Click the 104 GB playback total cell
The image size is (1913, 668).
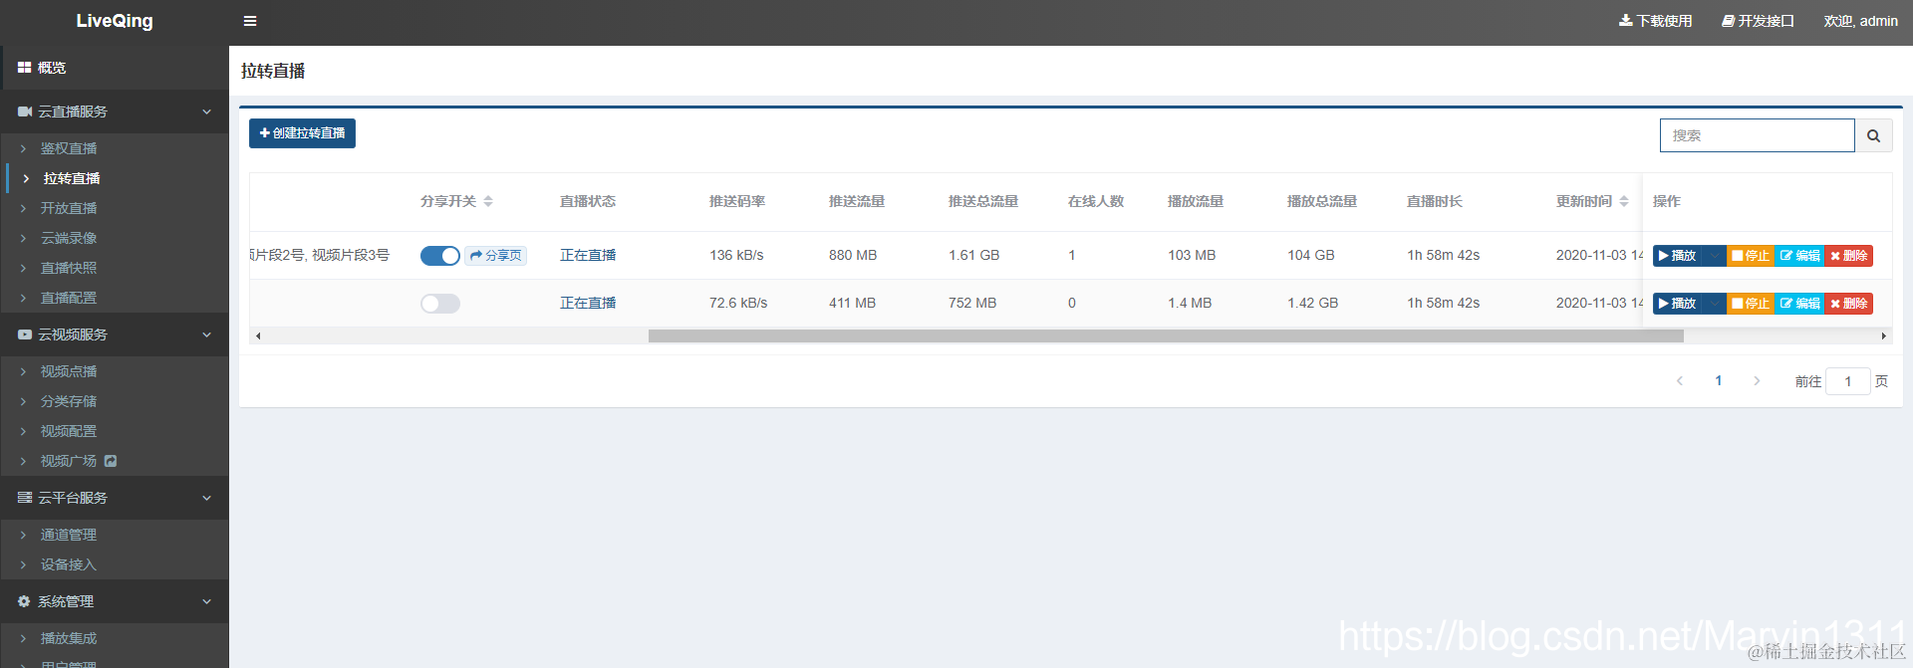point(1310,256)
